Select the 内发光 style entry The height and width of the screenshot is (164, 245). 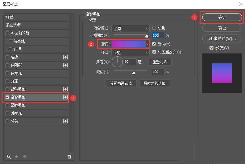tap(36, 73)
